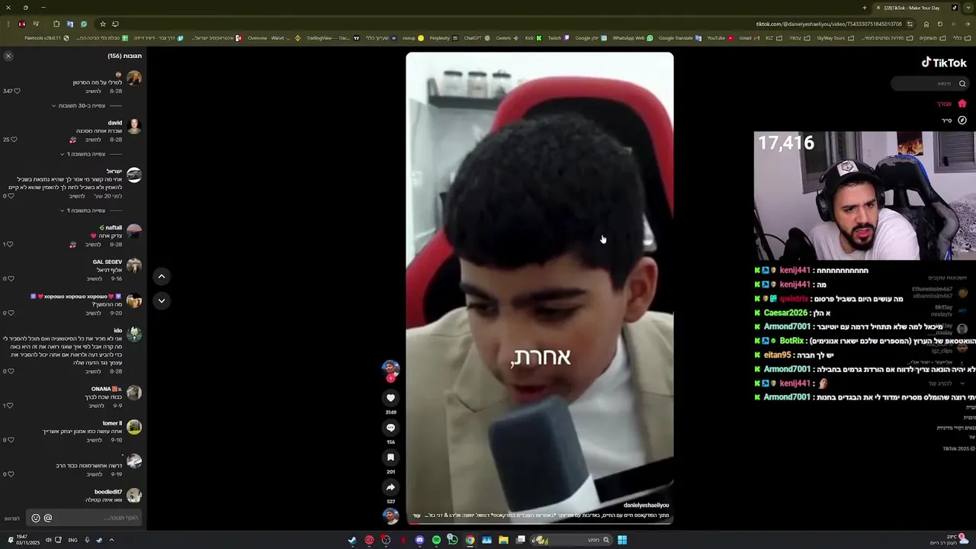Close the comments panel with X
The height and width of the screenshot is (549, 976).
tap(8, 56)
